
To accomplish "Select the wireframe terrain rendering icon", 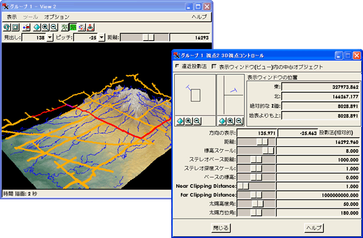I will tap(65, 28).
